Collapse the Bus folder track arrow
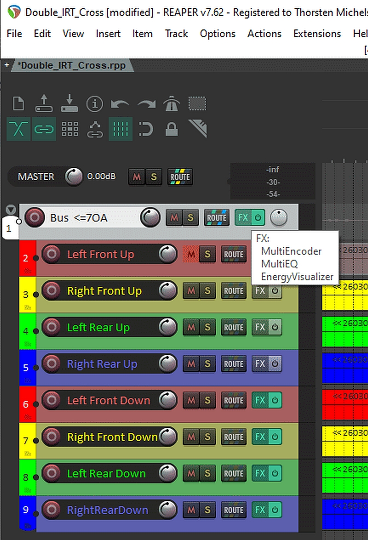Screen dimensions: 368x540 11,210
